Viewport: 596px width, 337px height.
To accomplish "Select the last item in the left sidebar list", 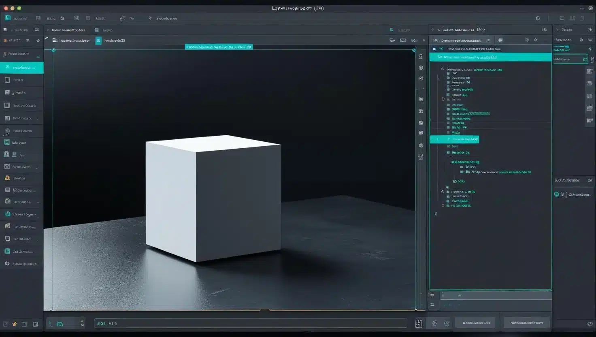I will tap(22, 264).
